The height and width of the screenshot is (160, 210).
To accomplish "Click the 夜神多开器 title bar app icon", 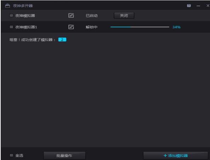I will point(7,6).
